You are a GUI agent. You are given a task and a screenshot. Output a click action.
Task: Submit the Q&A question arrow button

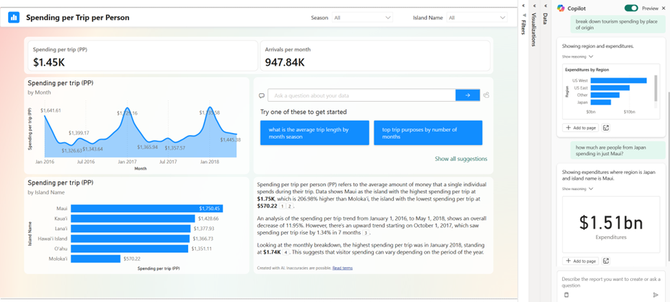[467, 95]
